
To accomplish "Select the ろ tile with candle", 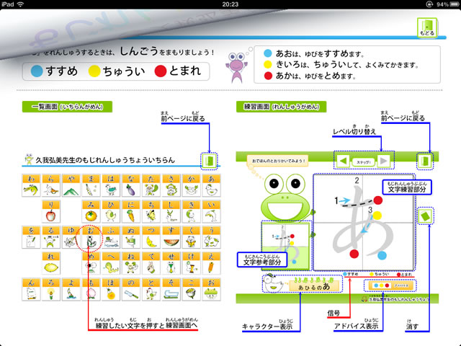I will point(51,289).
